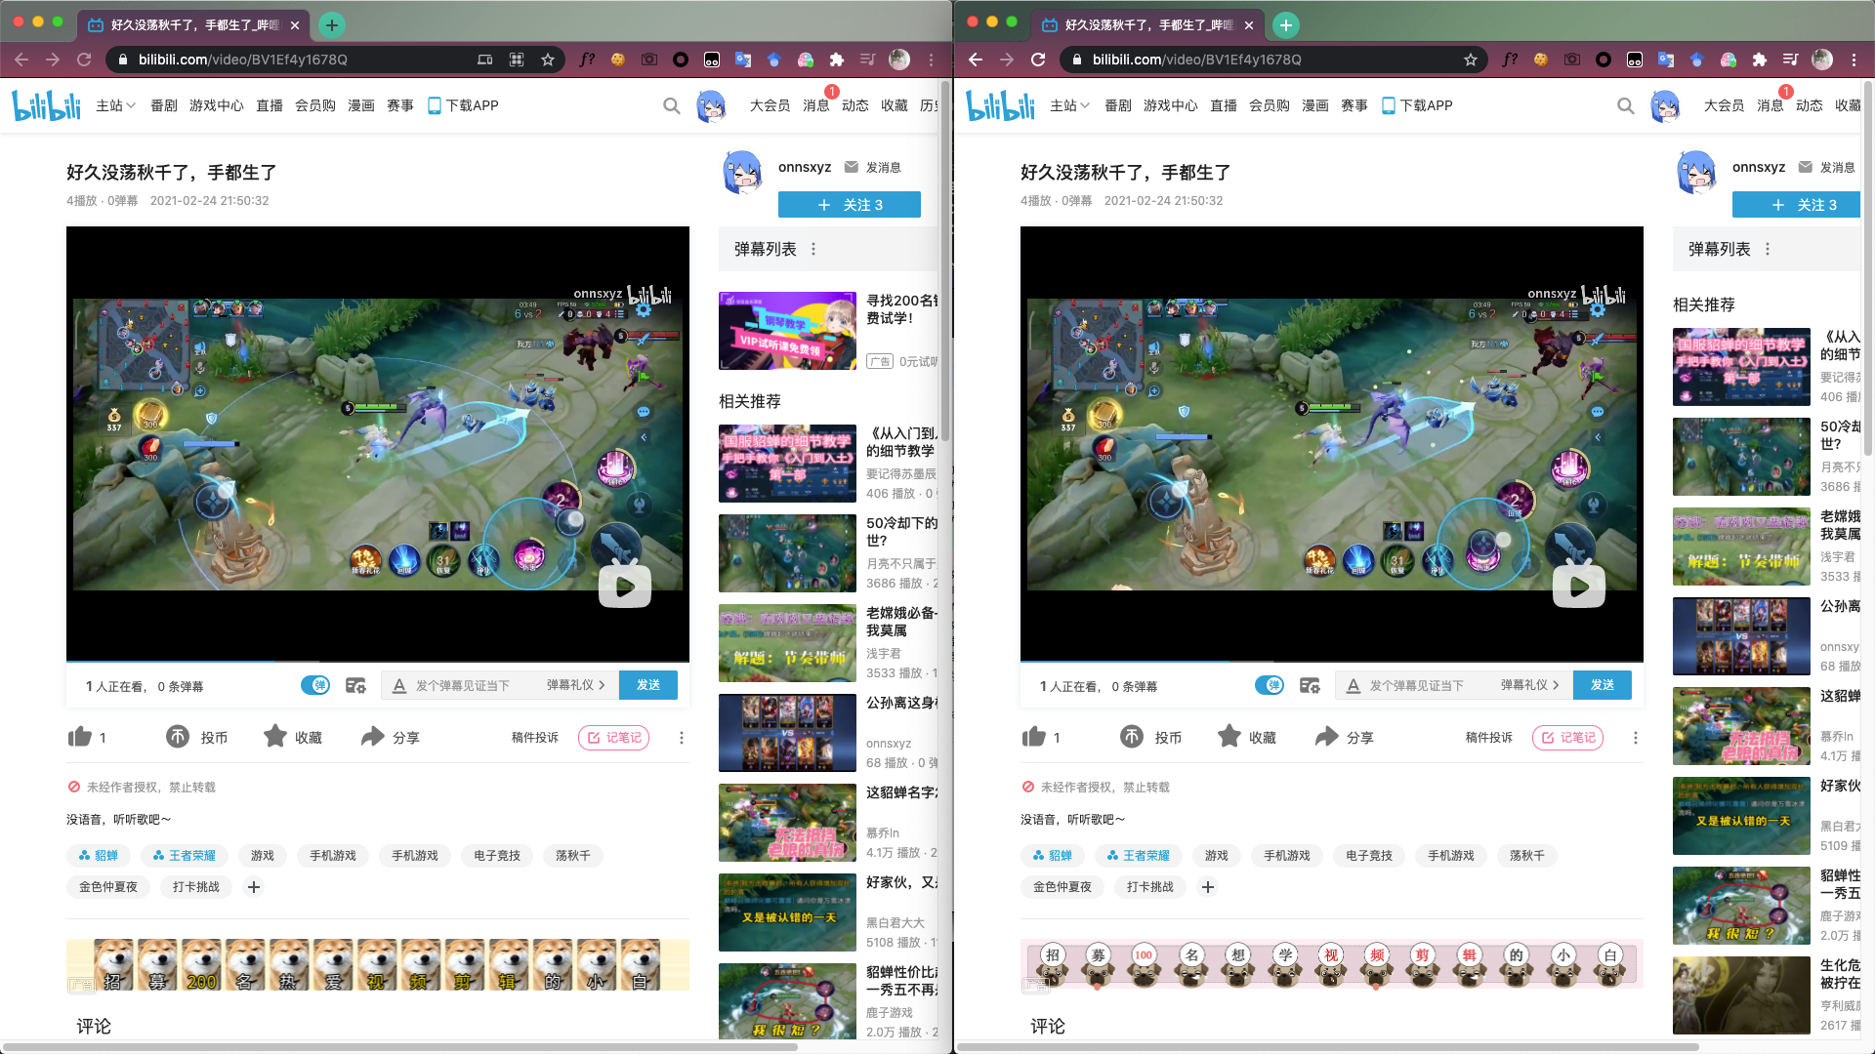Viewport: 1875px width, 1054px height.
Task: Toggle danmaku display switch in left window
Action: coord(314,685)
